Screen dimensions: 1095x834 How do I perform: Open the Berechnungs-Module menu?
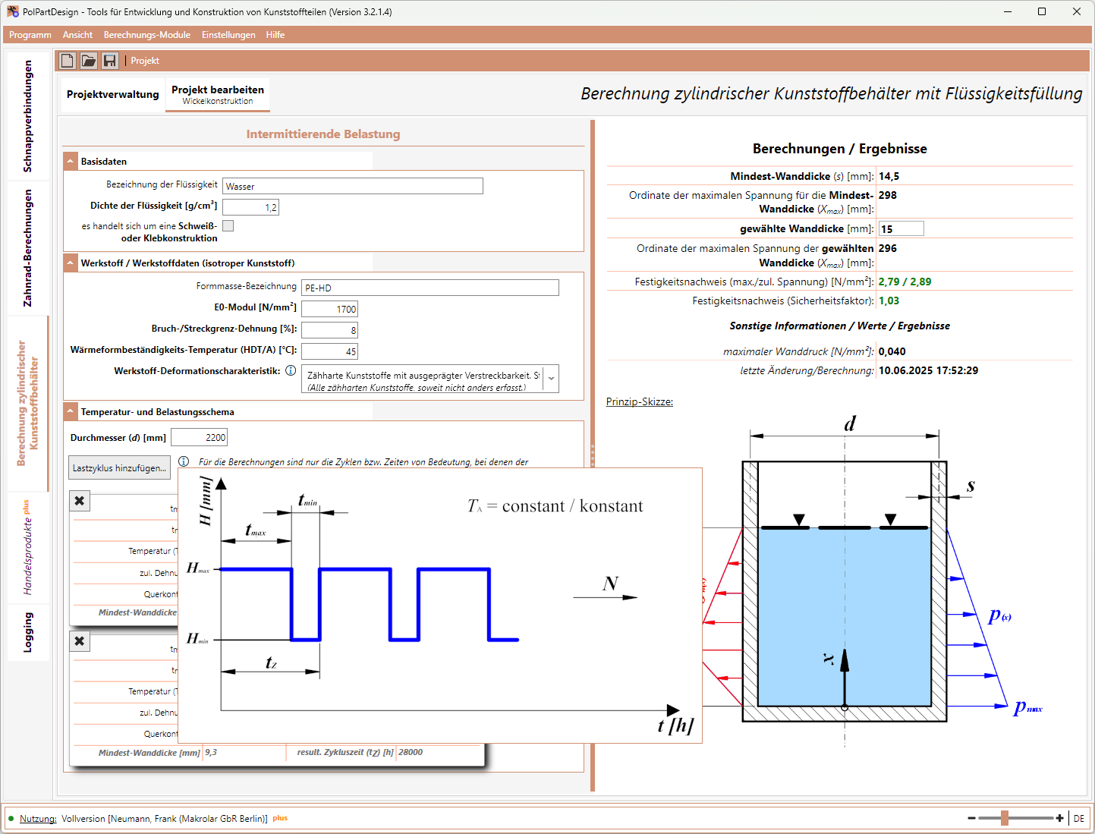click(x=147, y=35)
